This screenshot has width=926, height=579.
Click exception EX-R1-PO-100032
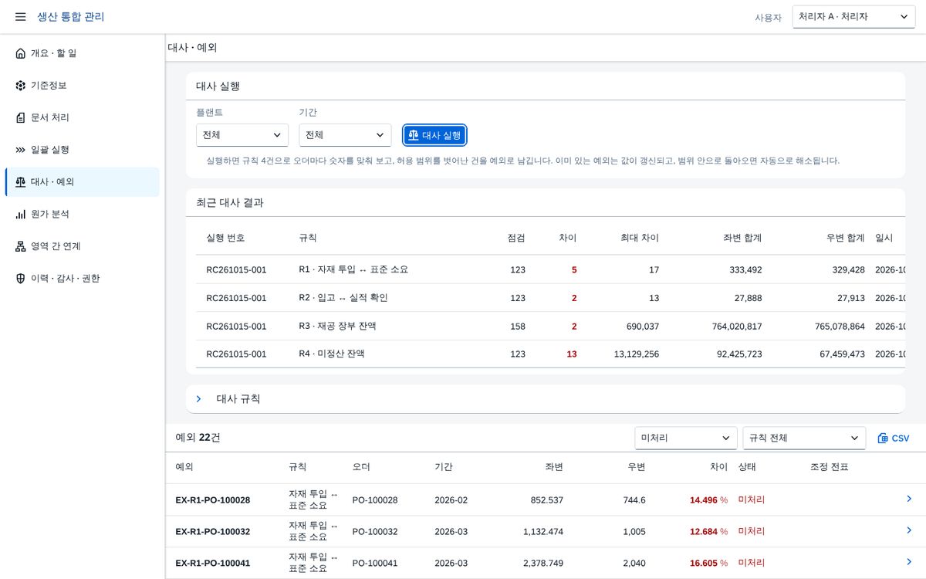[213, 531]
